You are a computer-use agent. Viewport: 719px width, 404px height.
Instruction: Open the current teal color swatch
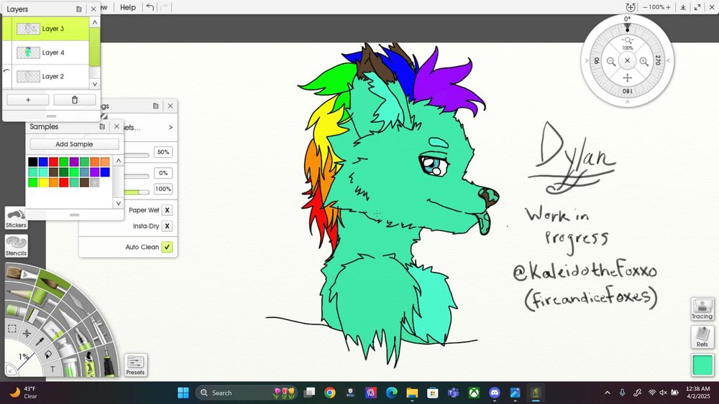pyautogui.click(x=702, y=365)
